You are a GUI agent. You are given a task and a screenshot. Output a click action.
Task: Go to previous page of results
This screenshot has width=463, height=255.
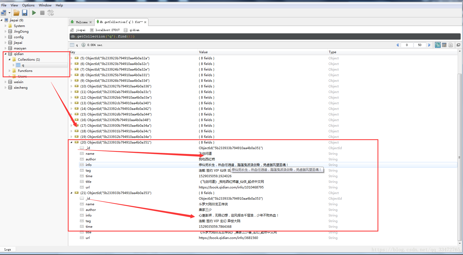(x=397, y=45)
